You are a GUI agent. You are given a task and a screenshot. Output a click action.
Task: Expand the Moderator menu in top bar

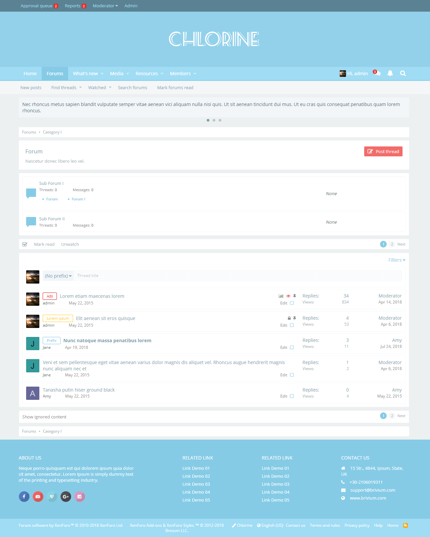pos(105,6)
